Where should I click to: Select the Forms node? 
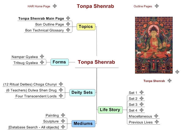click(x=59, y=62)
